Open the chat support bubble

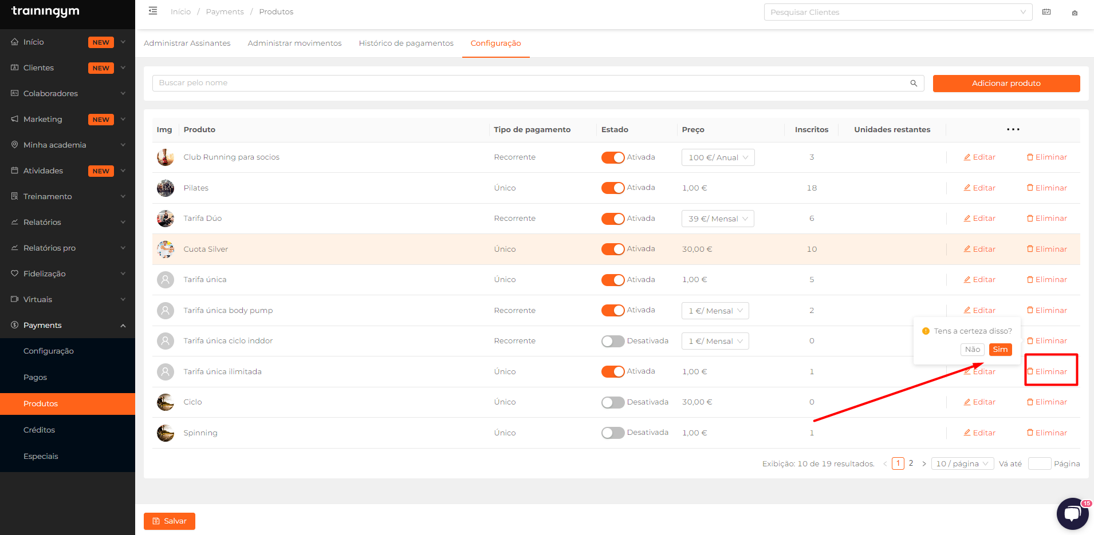pos(1072,513)
